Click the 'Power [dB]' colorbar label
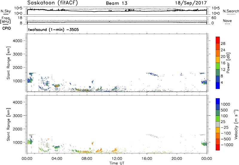Image resolution: width=239 pixels, height=165 pixels. (x=228, y=63)
